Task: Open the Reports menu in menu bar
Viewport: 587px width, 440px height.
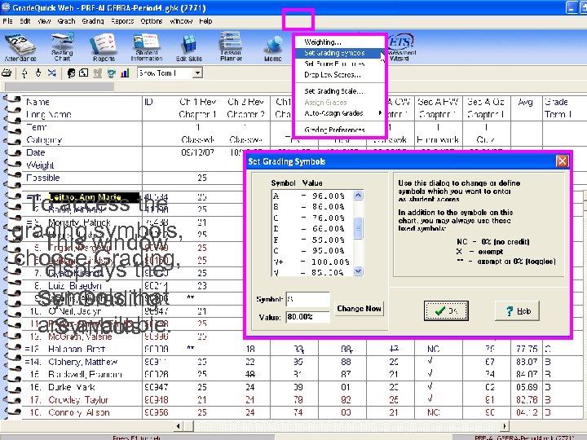Action: [122, 21]
